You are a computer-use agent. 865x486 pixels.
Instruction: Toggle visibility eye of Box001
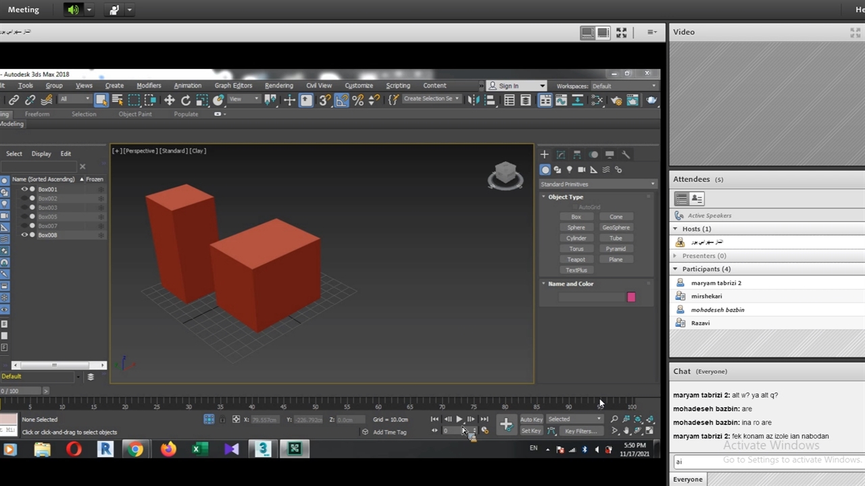[24, 190]
